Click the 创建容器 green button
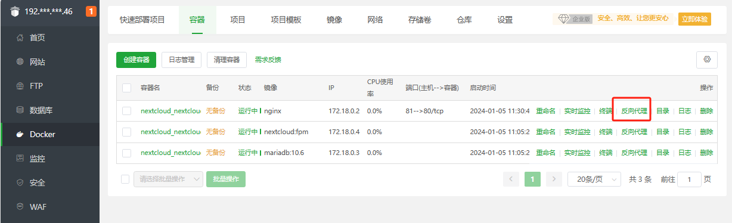 136,60
